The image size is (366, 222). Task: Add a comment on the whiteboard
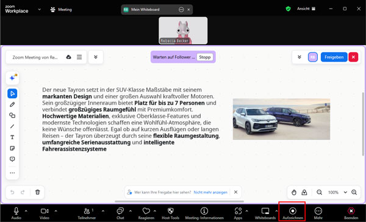point(12,159)
